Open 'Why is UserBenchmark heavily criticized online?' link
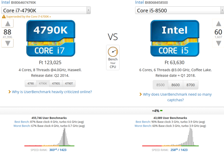The height and width of the screenshot is (154, 224). coord(52,92)
